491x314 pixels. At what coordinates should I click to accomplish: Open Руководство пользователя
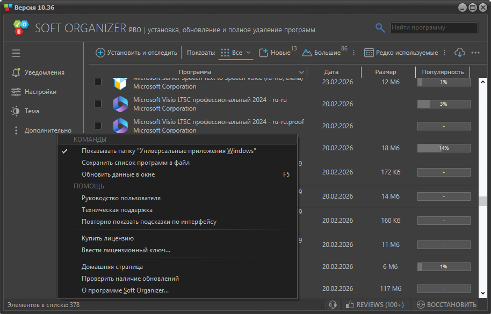click(x=177, y=198)
